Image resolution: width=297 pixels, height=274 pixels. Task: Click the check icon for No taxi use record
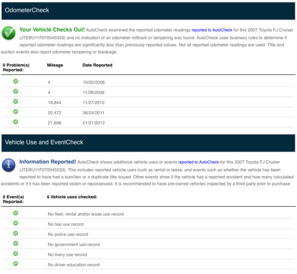(x=16, y=223)
